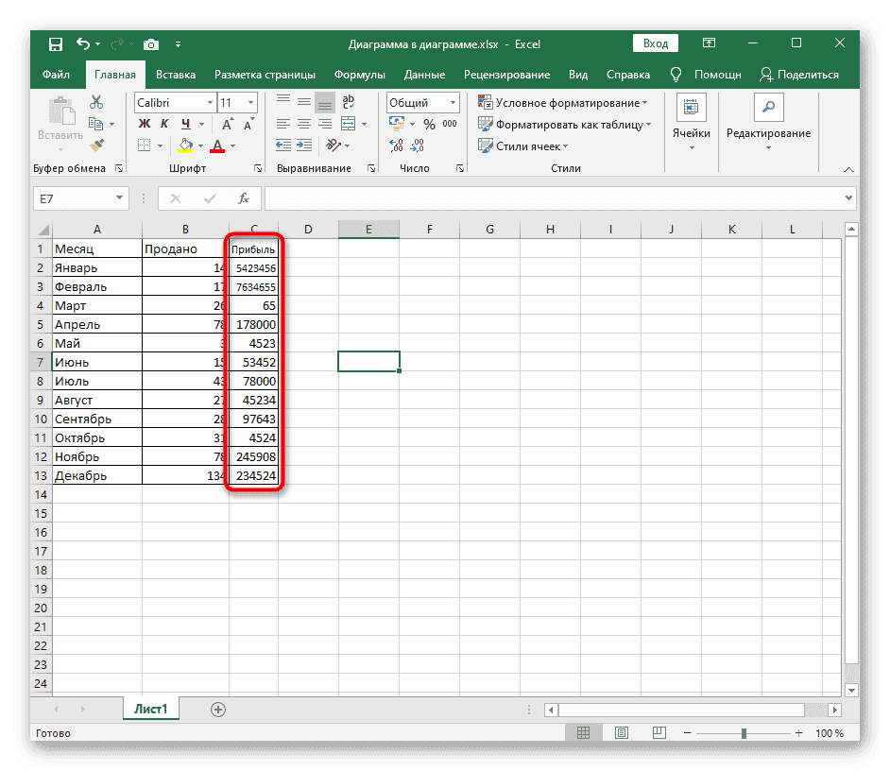Open the Calibri font name dropdown

208,102
